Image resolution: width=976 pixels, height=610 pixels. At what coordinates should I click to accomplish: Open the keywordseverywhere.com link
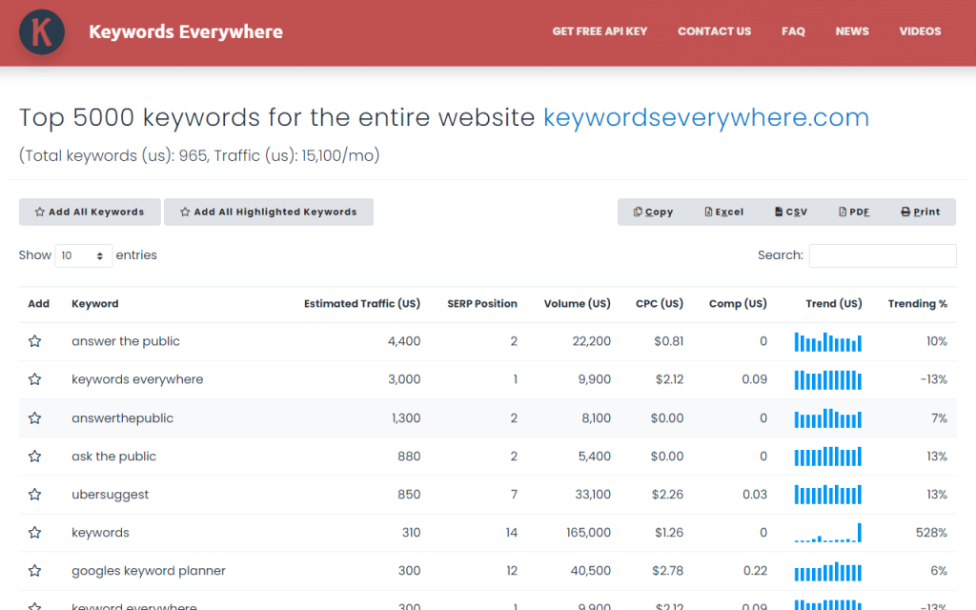705,117
